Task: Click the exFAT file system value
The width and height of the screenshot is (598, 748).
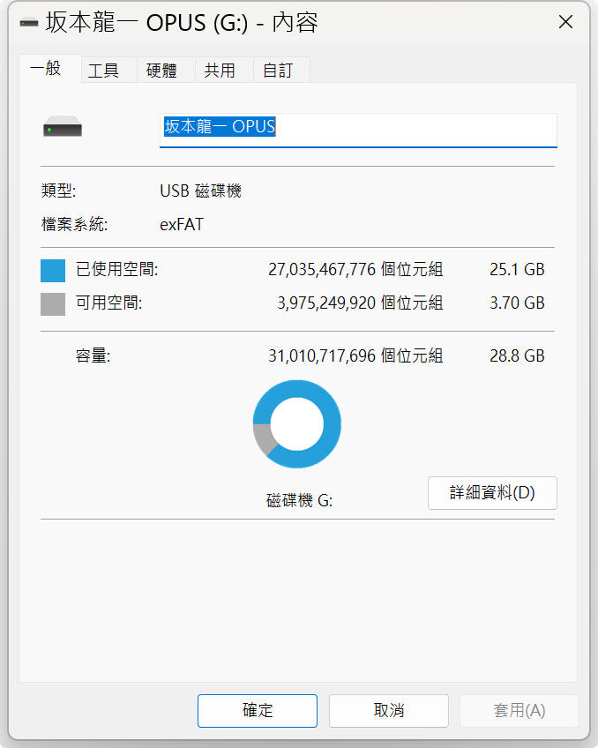Action: [182, 224]
